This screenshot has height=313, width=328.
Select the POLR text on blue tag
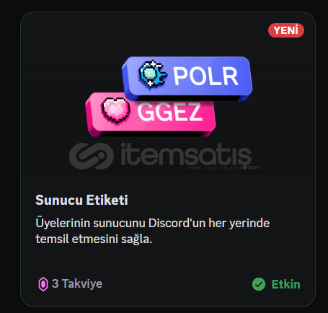[x=205, y=76]
